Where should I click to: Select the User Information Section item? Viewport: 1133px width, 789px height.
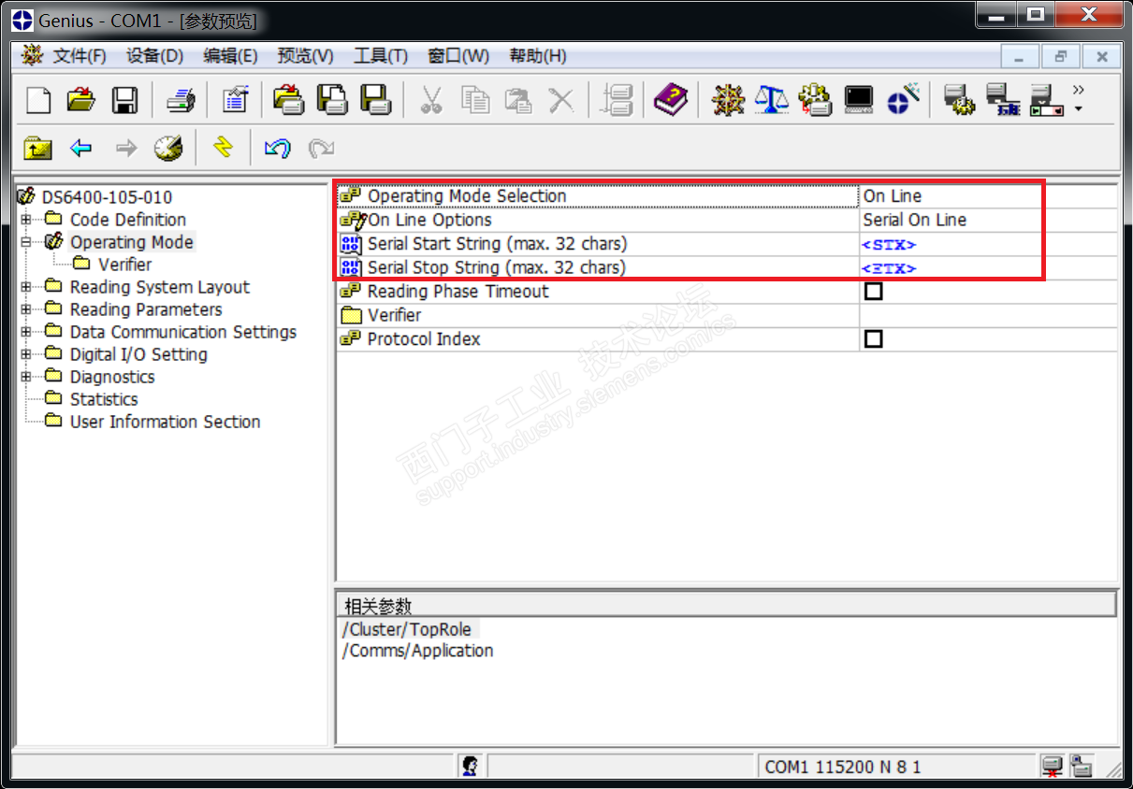165,422
